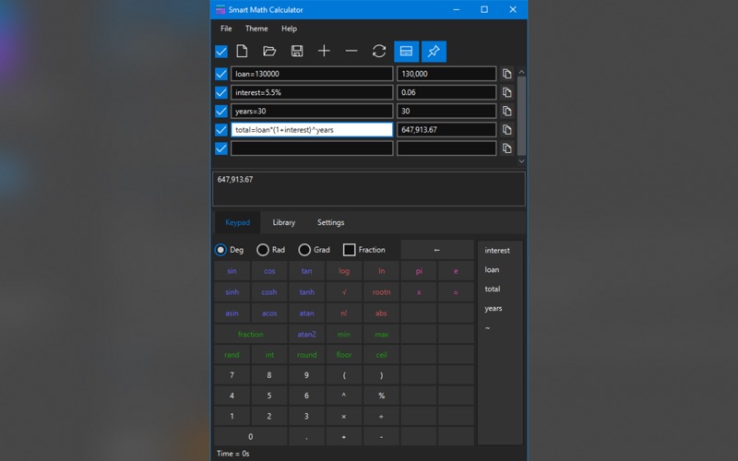The image size is (738, 461).
Task: Click the copy icon of the empty row
Action: (506, 148)
